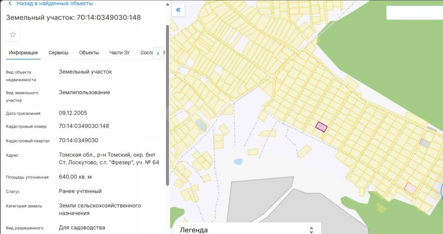
Task: Open the Объекты tab
Action: (89, 52)
